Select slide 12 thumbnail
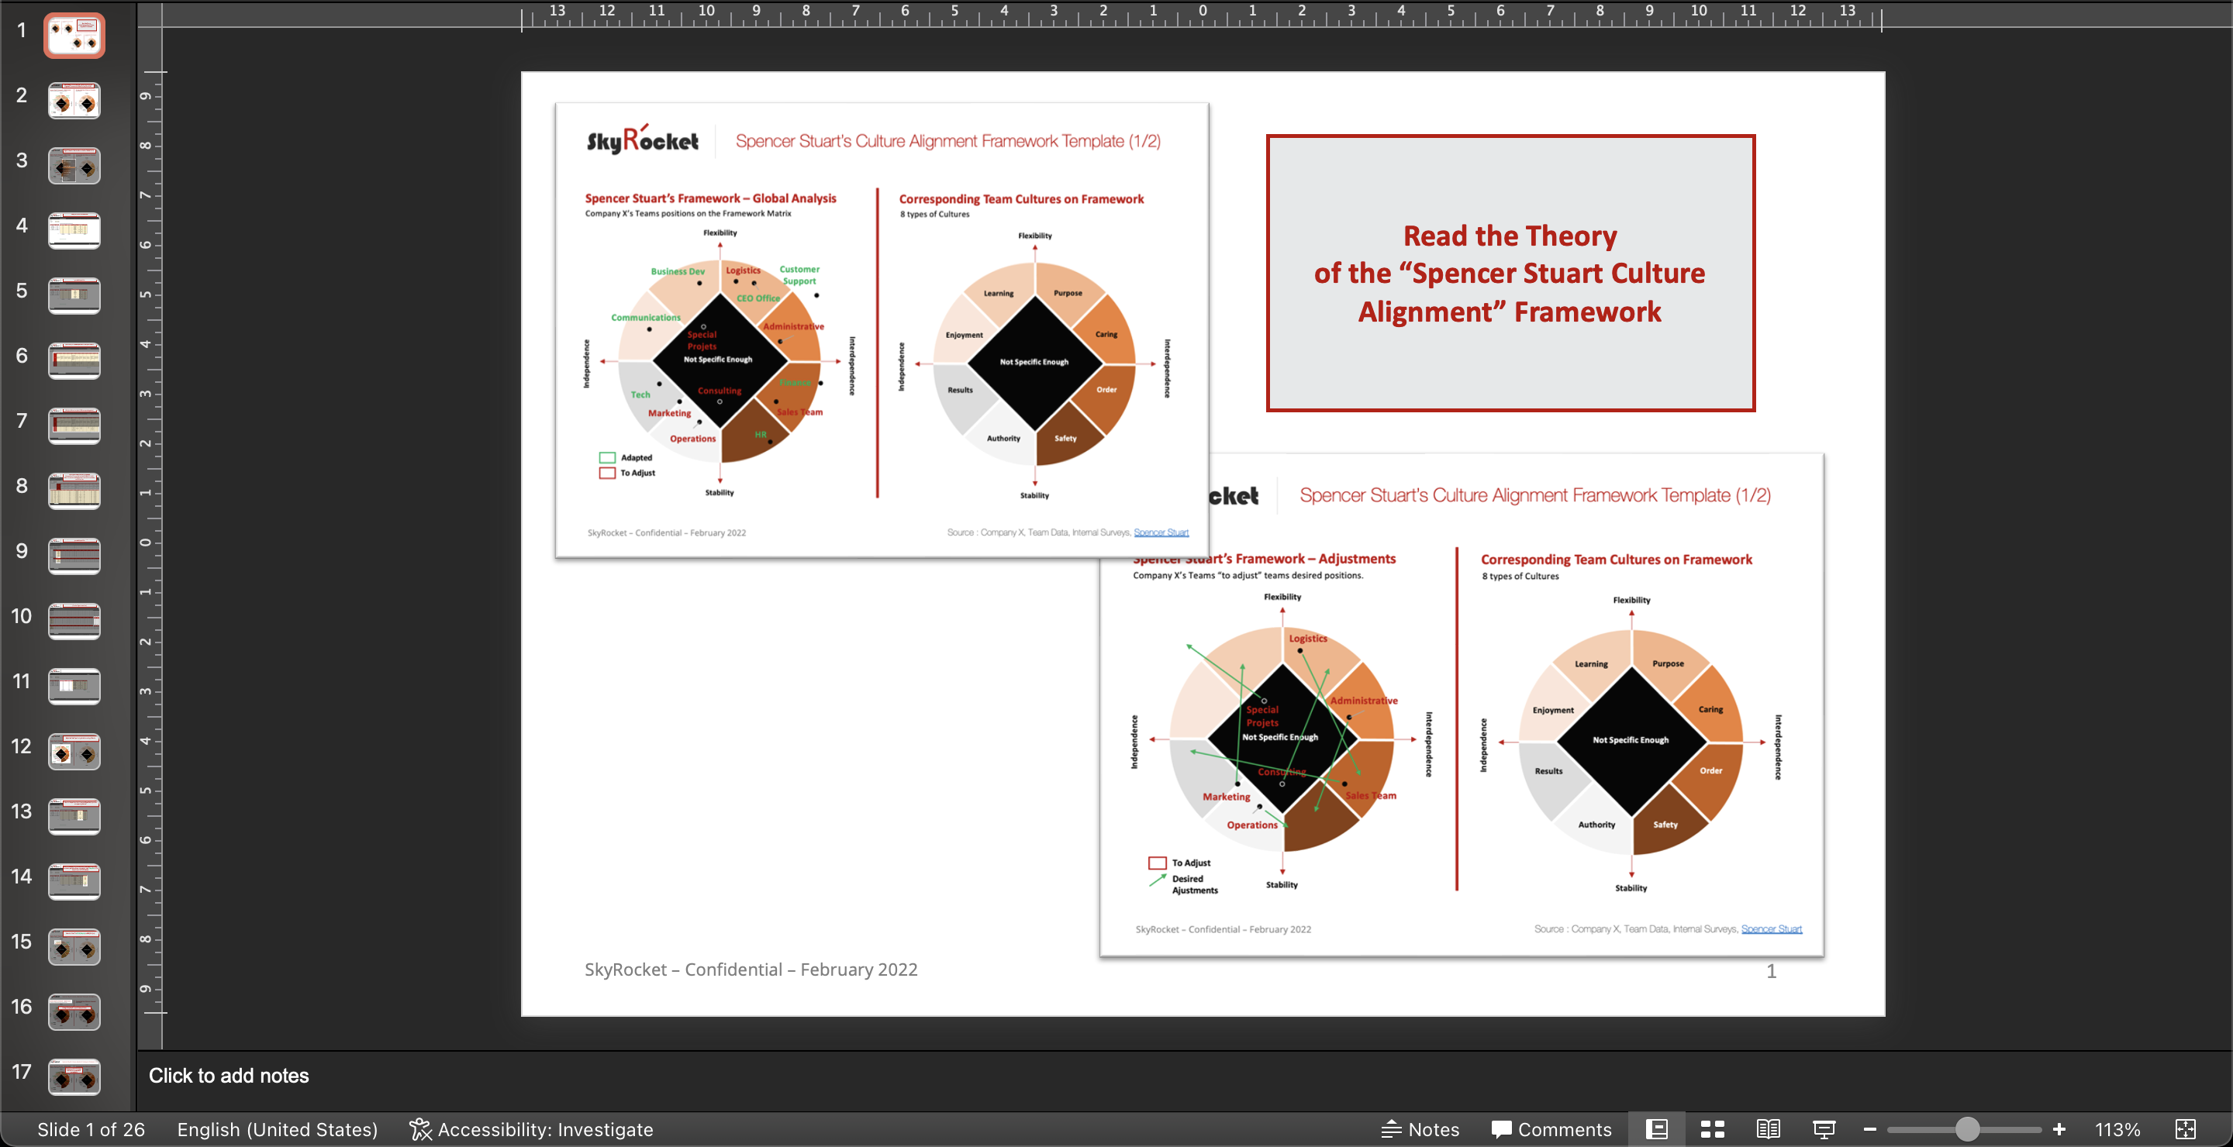2233x1147 pixels. [74, 751]
